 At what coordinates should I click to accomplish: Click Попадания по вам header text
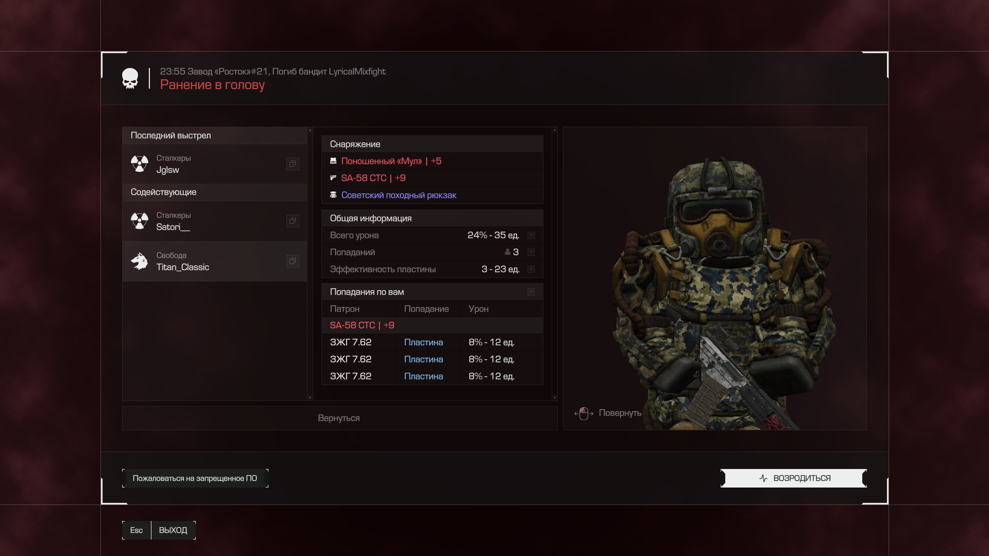[367, 292]
